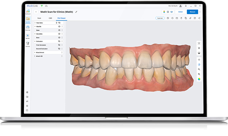Image resolution: width=228 pixels, height=136 pixels.
Task: Expand the Raw Data tree group
Action: pyautogui.click(x=35, y=23)
